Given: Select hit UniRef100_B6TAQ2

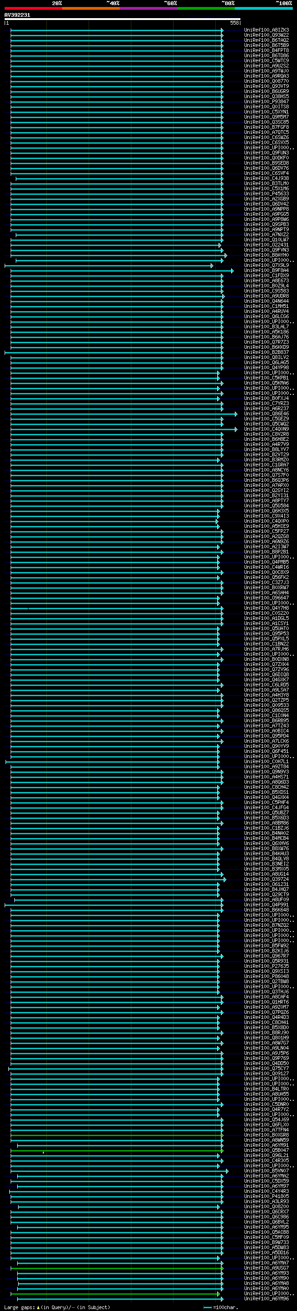Looking at the screenshot, I should pos(266,40).
